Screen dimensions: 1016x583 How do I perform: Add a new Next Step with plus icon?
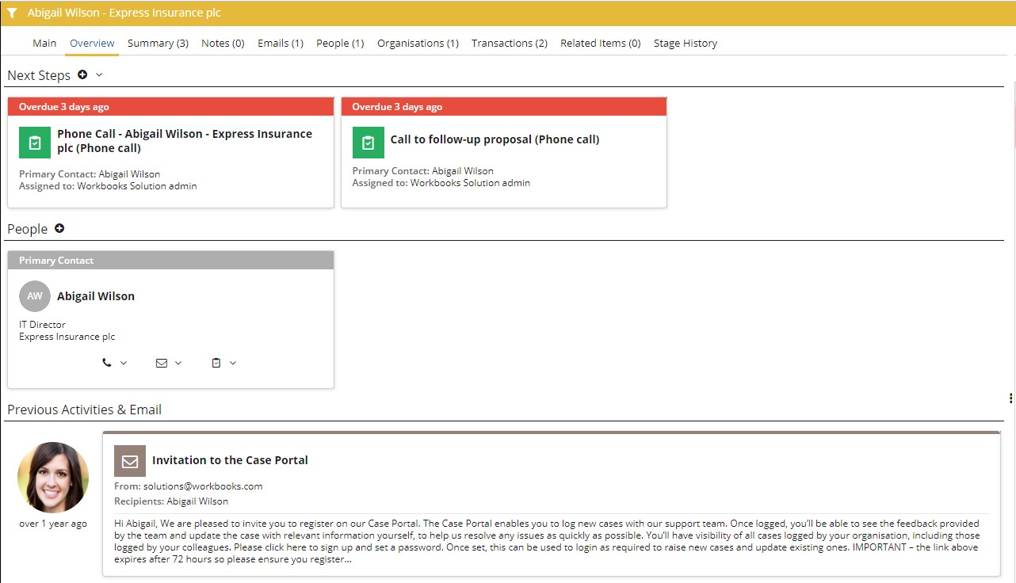click(x=82, y=75)
